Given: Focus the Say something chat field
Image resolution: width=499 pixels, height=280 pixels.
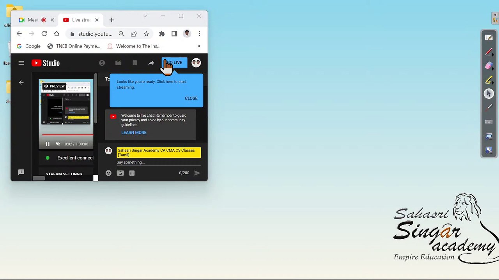Looking at the screenshot, I should tap(158, 163).
